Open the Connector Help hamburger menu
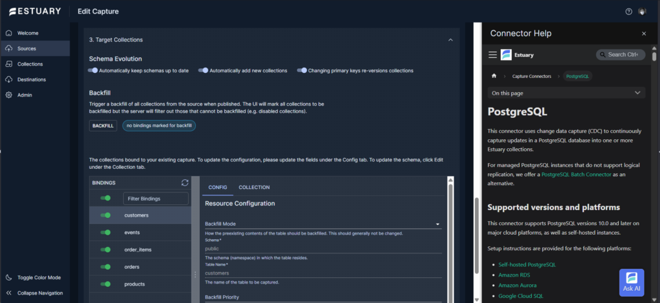 tap(492, 55)
